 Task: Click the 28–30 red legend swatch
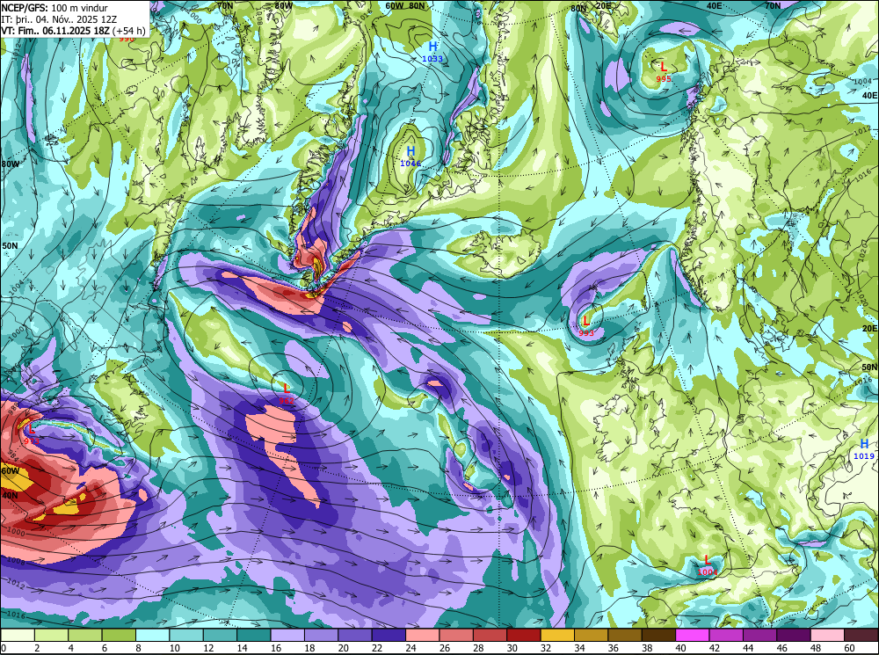[490, 635]
